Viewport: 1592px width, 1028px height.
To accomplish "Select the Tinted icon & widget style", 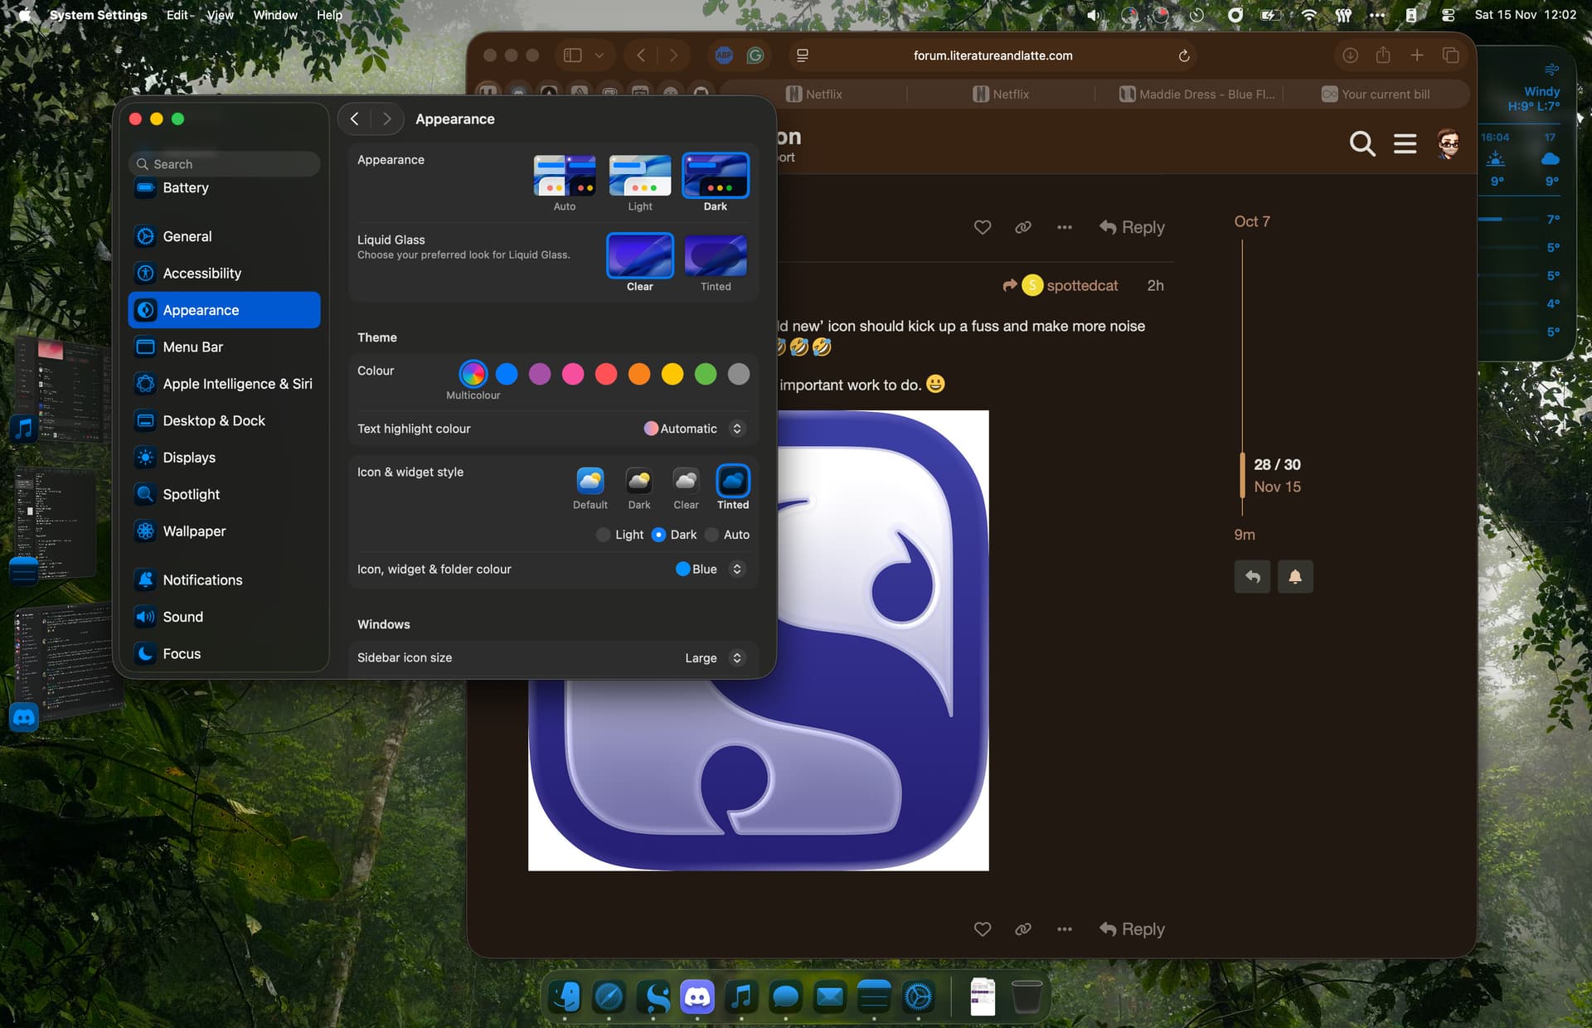I will click(732, 482).
